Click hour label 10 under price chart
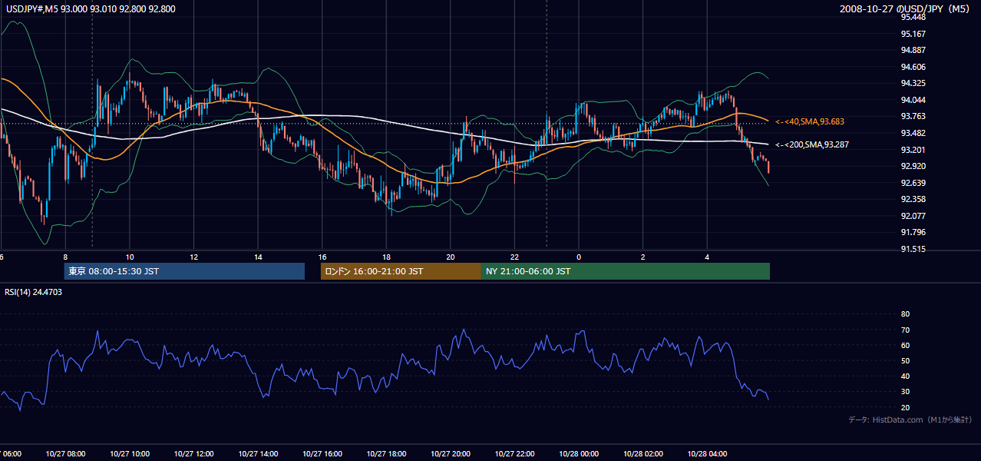 click(x=130, y=257)
